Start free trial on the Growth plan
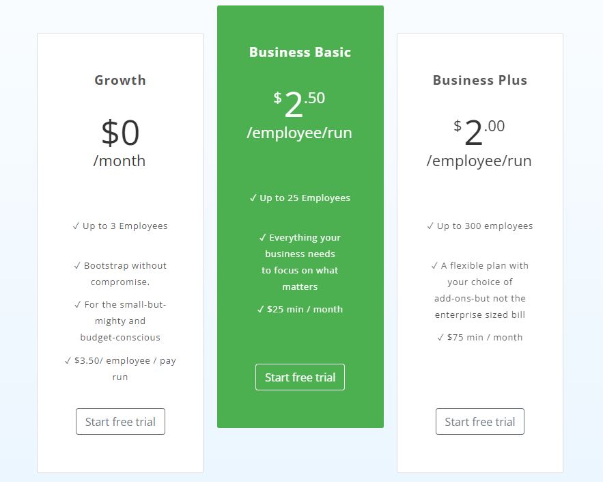The width and height of the screenshot is (603, 482). coord(120,421)
